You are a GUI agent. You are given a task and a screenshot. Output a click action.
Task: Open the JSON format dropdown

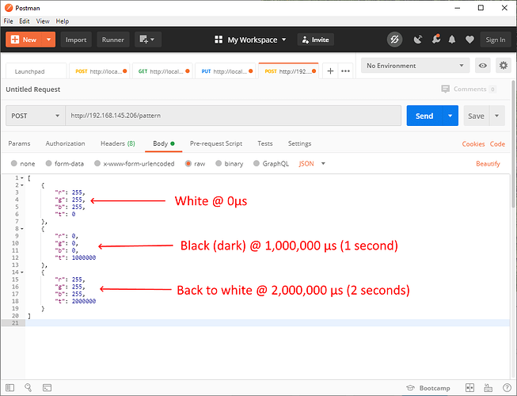tap(312, 163)
